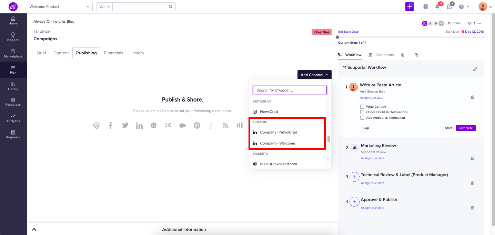Choose Instagram NewsCred channel
The image size is (495, 235).
[287, 111]
